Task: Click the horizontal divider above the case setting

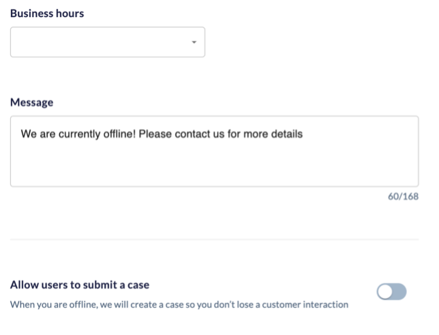Action: point(215,239)
